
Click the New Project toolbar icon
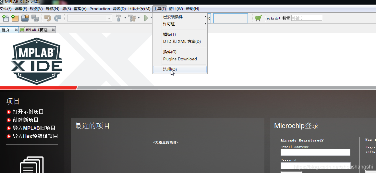click(x=15, y=18)
